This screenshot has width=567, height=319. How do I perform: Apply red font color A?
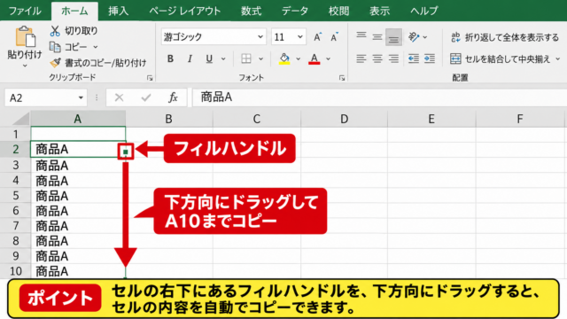tap(315, 58)
